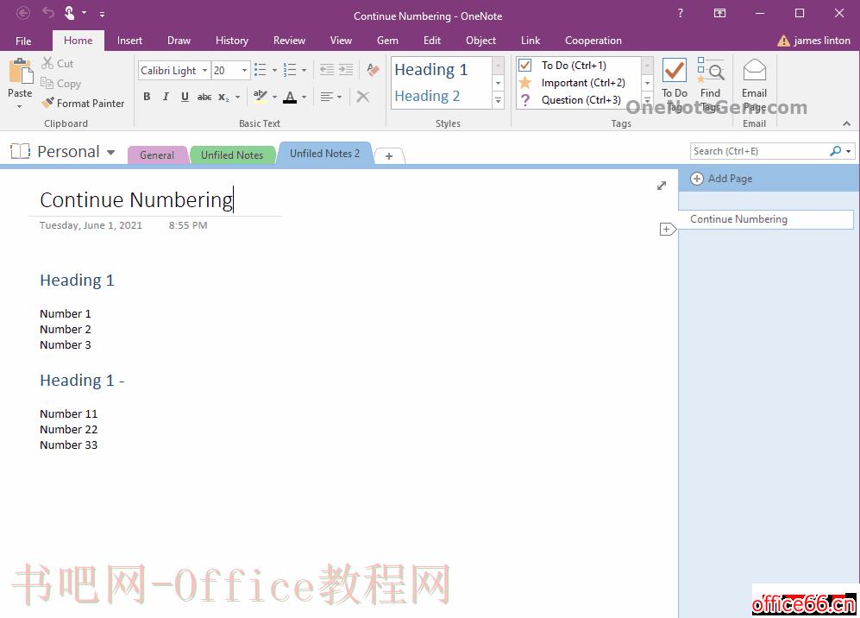Image resolution: width=860 pixels, height=618 pixels.
Task: Click the Undo arrow icon
Action: click(48, 13)
